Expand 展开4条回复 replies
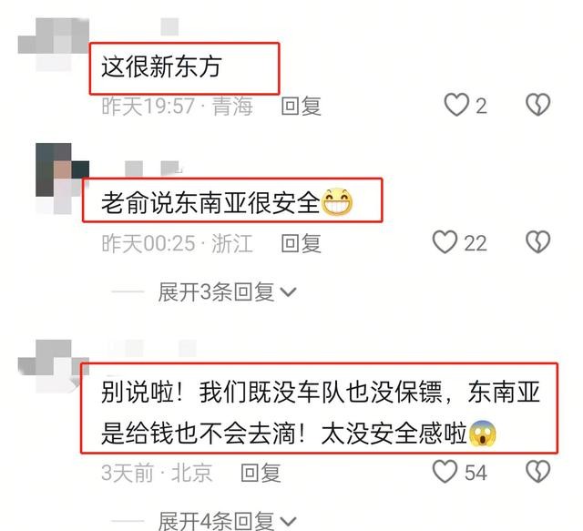Screen dimensions: 583x531 click(227, 521)
